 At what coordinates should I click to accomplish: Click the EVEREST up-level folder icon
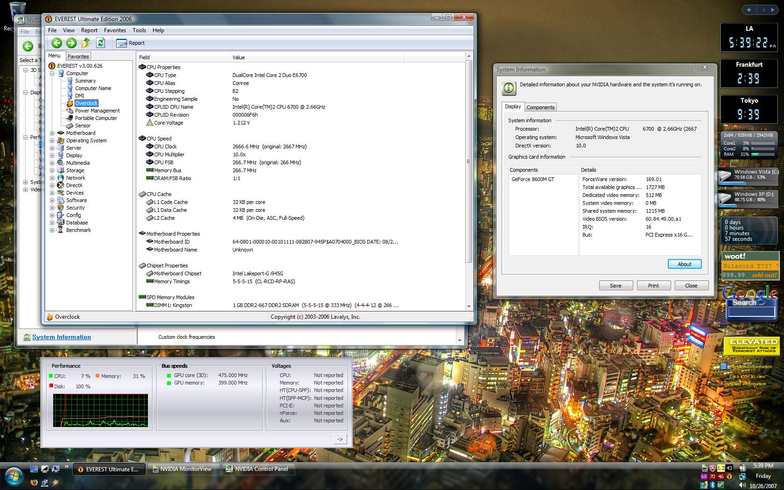point(86,43)
